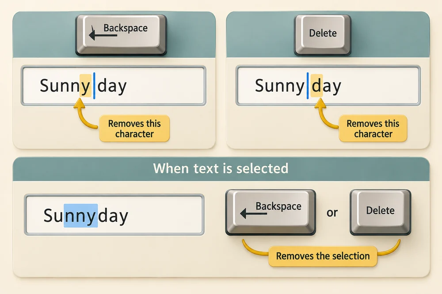Image resolution: width=442 pixels, height=294 pixels.
Task: Click the Delete key in the top-right panel
Action: (x=323, y=35)
